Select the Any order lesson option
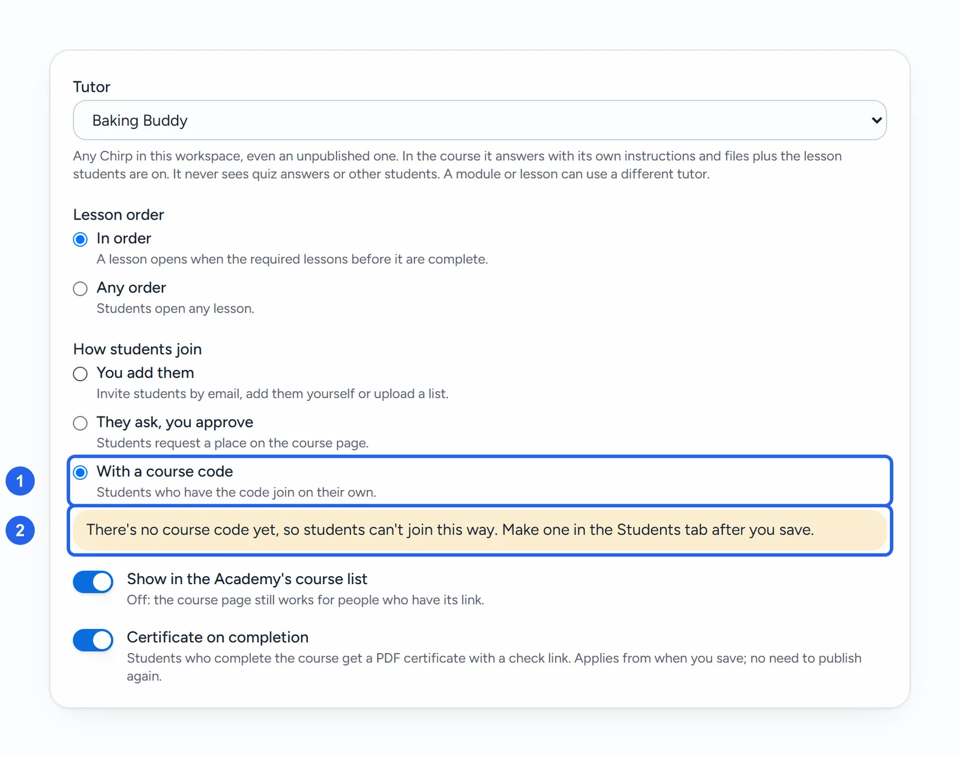Viewport: 960px width, 758px height. [x=80, y=288]
